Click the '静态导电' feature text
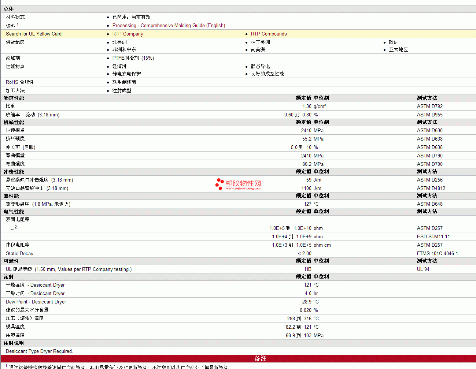 click(260, 66)
